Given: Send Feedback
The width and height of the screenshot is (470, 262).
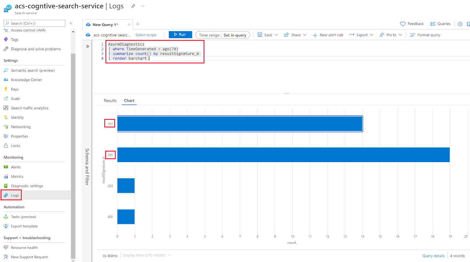Looking at the screenshot, I should pos(412,24).
